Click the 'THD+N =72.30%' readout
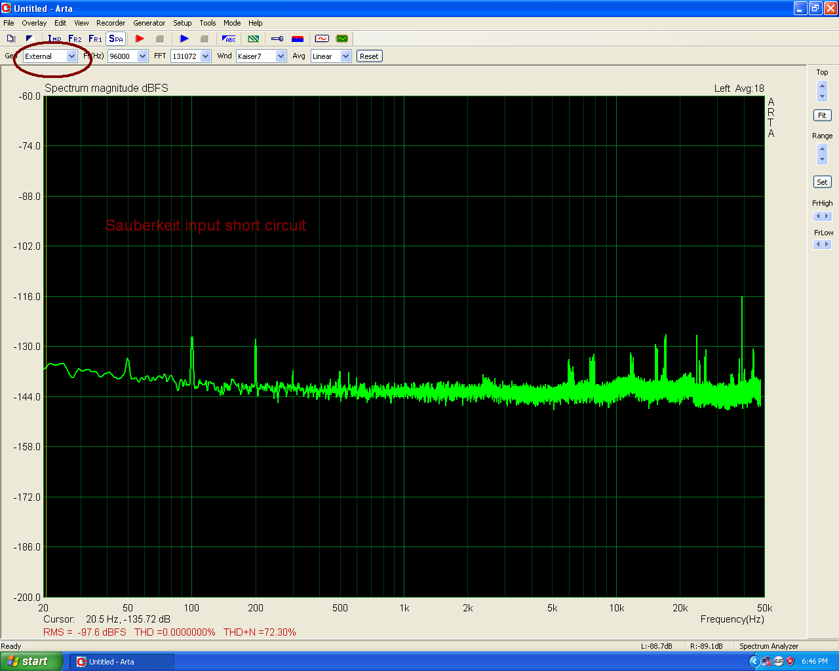 [260, 632]
